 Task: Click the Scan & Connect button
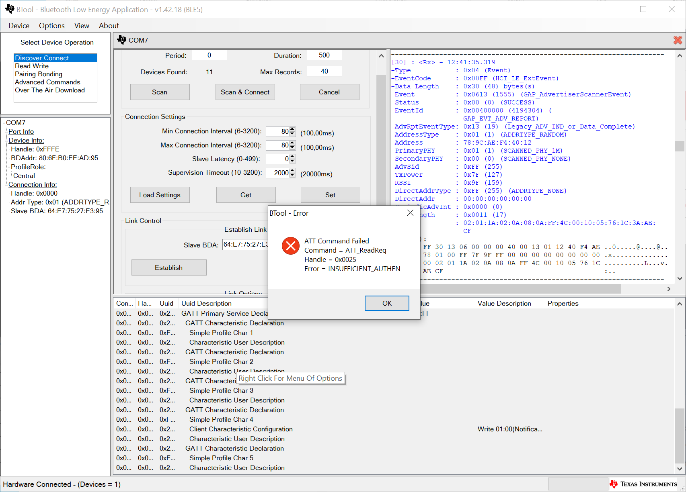(245, 92)
